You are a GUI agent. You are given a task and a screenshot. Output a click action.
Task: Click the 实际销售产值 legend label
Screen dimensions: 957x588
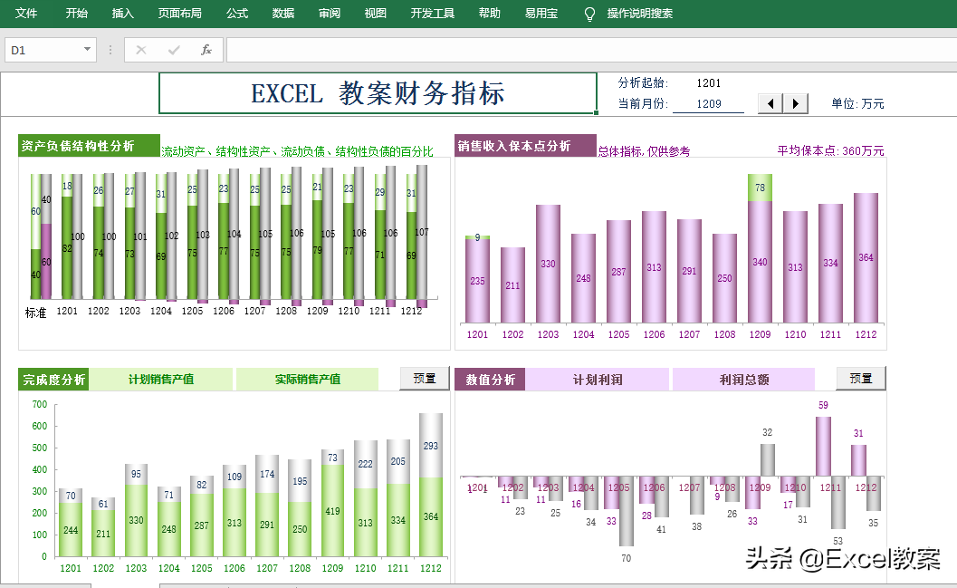(308, 380)
